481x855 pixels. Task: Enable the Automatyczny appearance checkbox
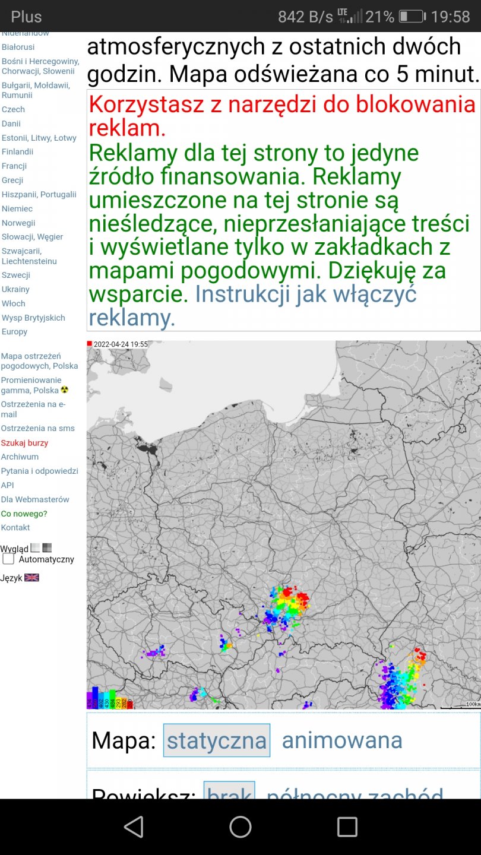click(9, 559)
